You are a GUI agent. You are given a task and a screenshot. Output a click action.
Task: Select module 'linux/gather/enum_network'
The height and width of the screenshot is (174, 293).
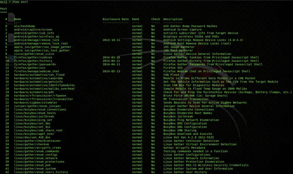coord(36,158)
